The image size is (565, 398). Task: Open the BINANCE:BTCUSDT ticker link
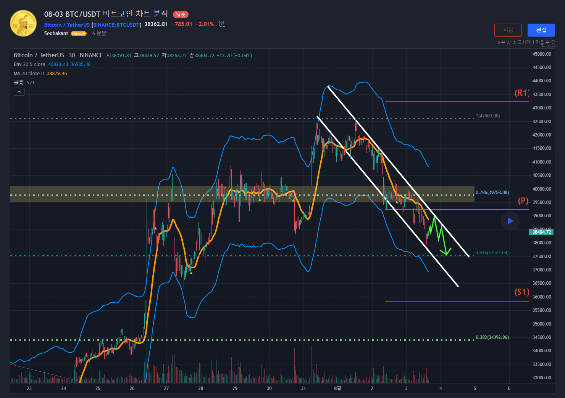[x=116, y=25]
